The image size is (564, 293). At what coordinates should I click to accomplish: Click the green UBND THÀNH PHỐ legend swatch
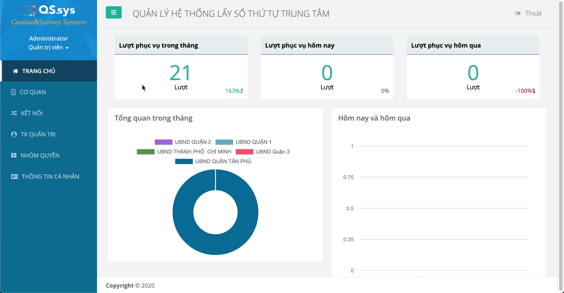click(x=145, y=152)
